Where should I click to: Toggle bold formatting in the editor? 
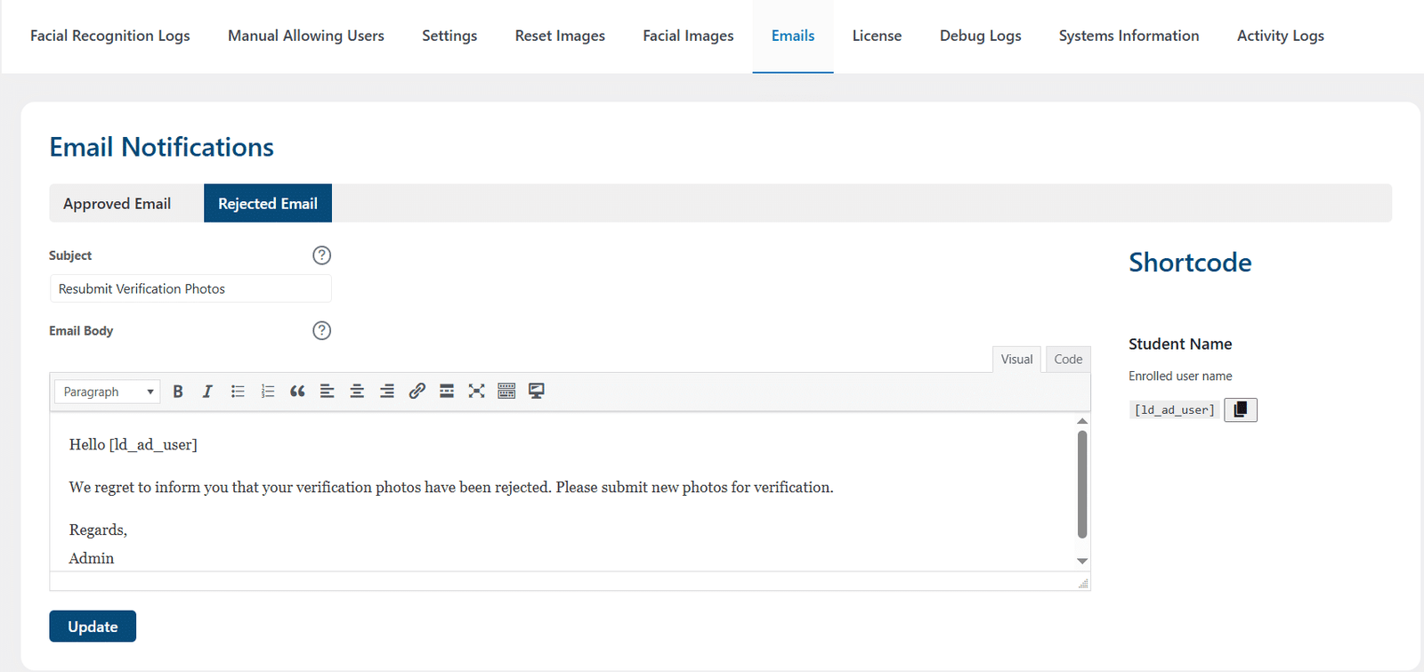pos(178,392)
